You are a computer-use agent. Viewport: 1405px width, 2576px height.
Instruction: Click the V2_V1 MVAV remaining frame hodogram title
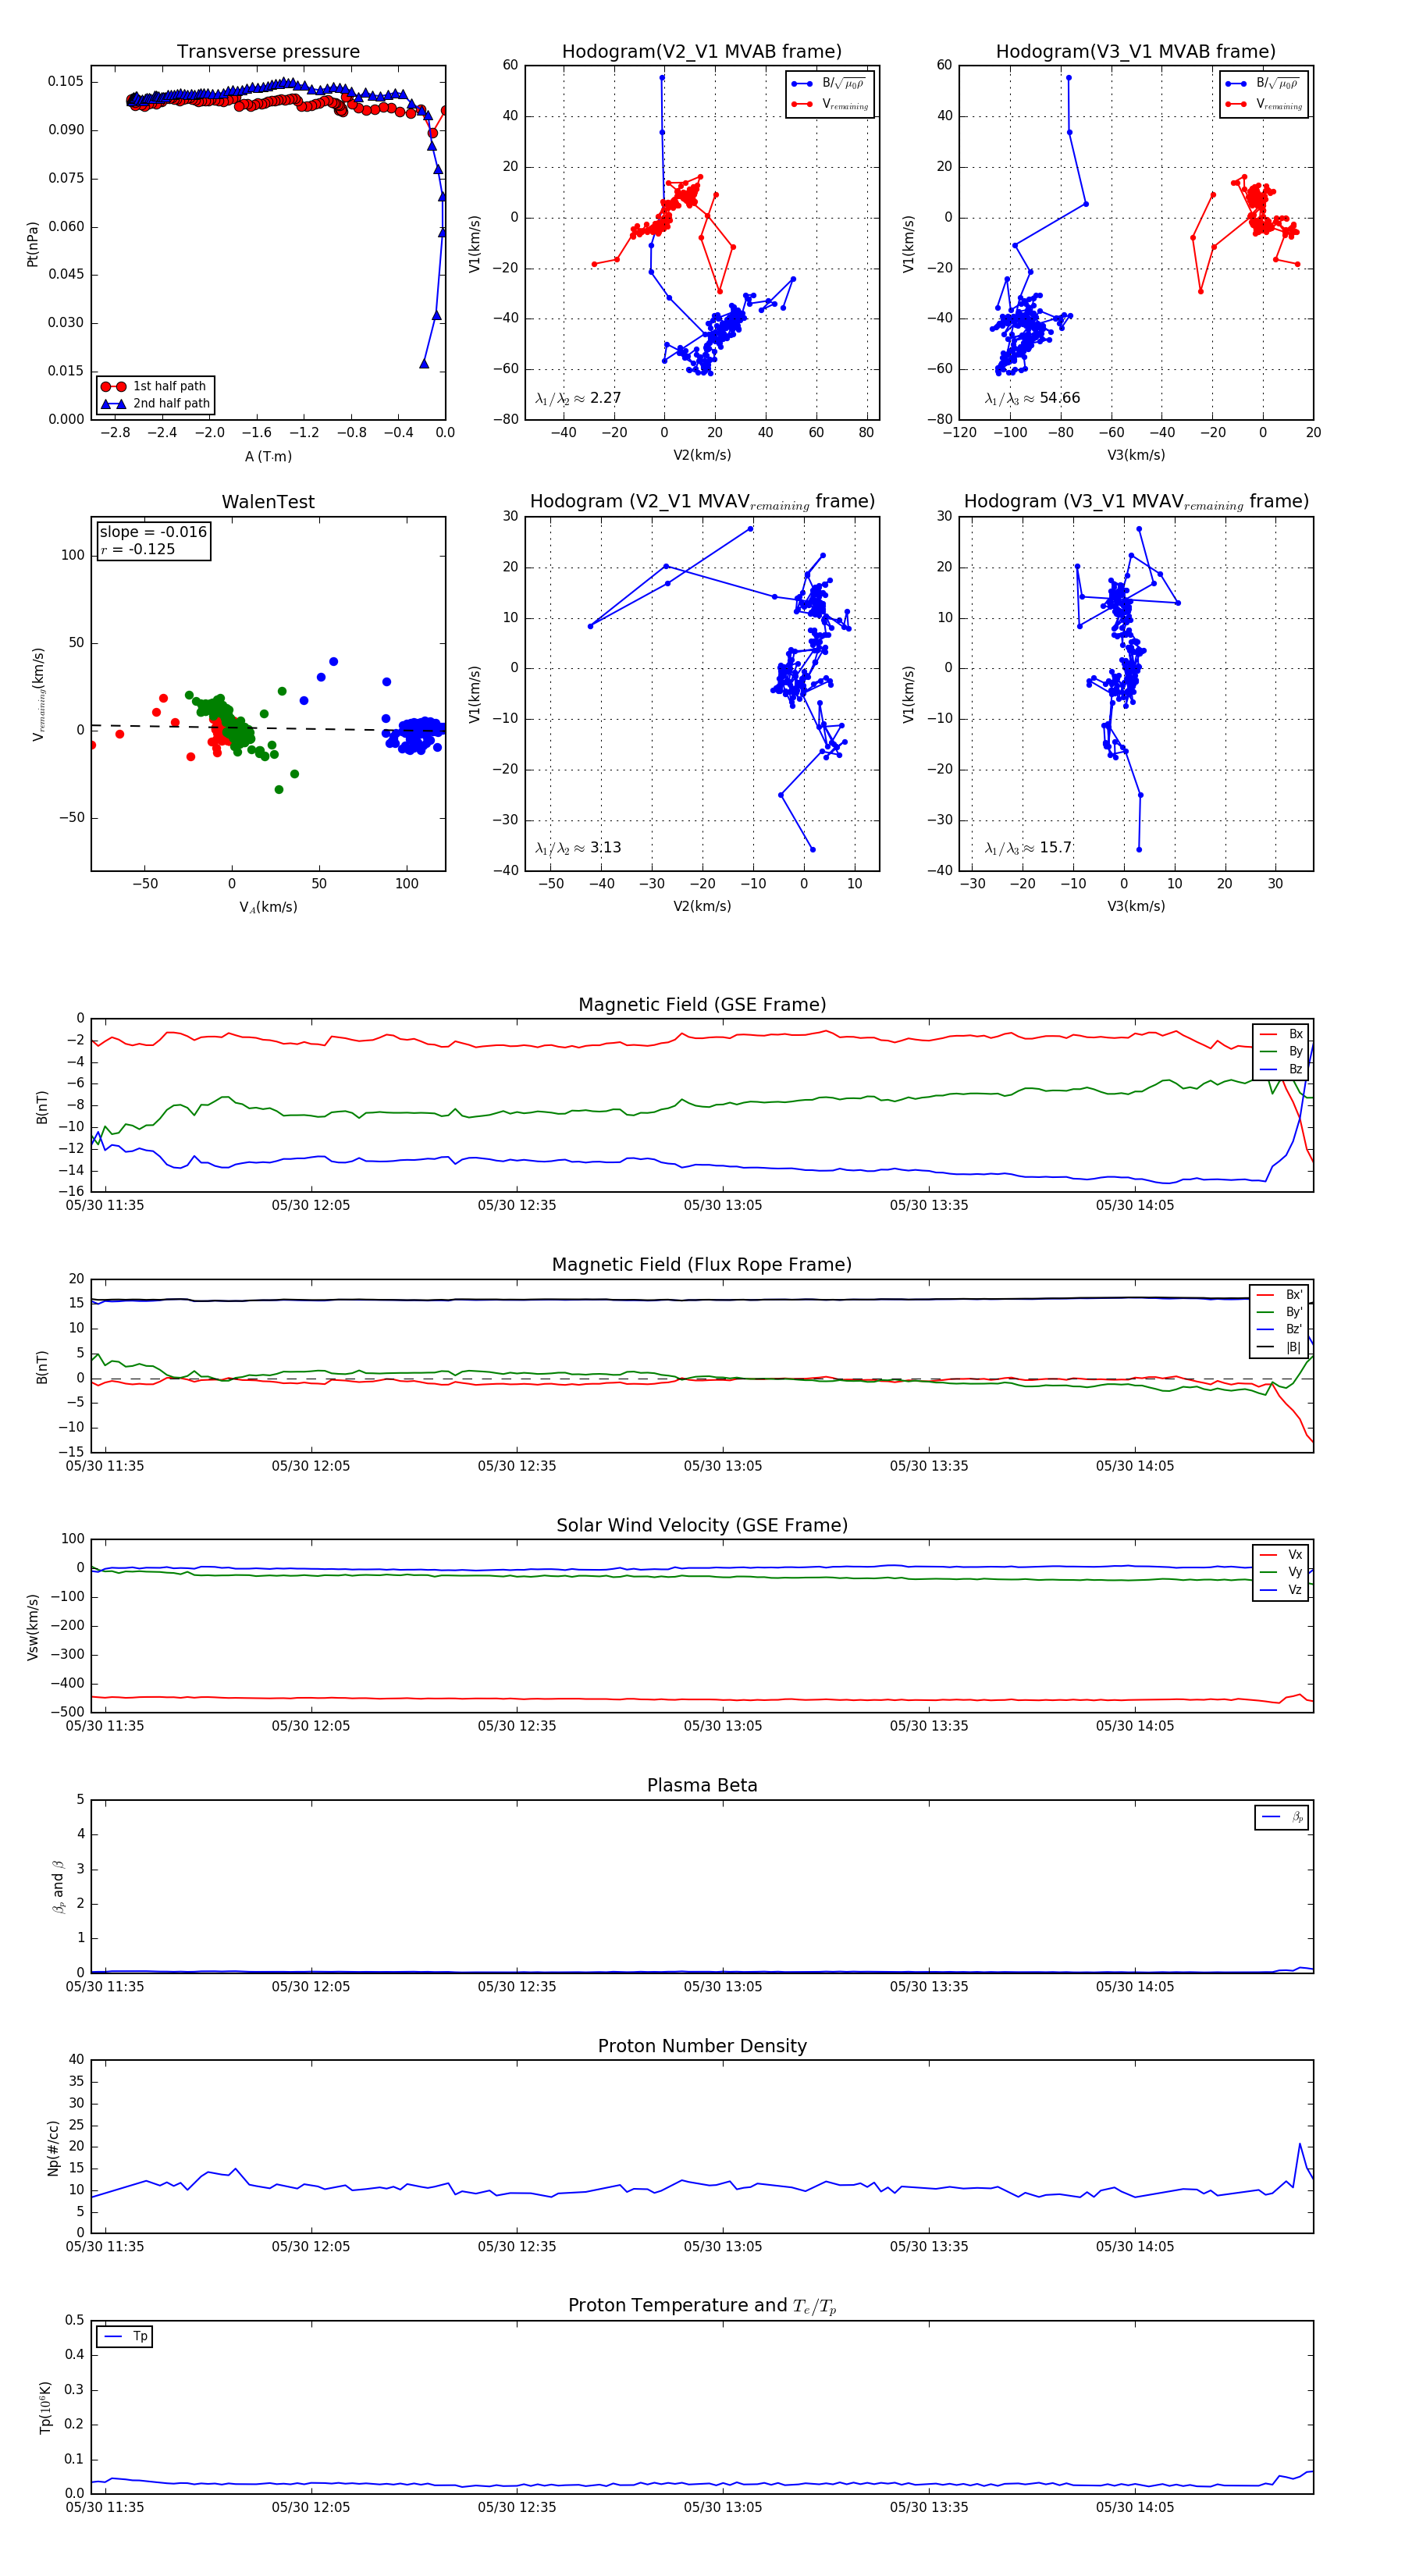(x=702, y=502)
